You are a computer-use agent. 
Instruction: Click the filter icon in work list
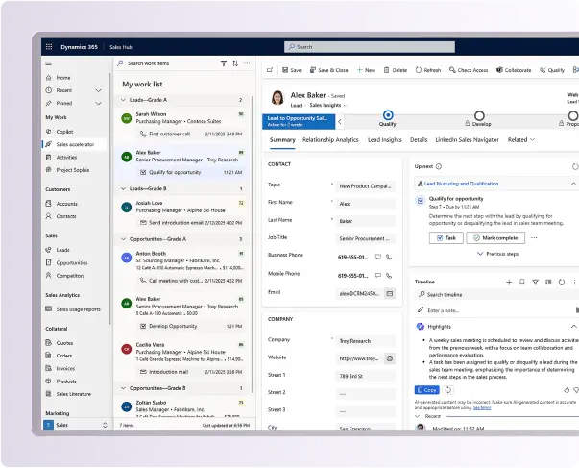(x=223, y=63)
